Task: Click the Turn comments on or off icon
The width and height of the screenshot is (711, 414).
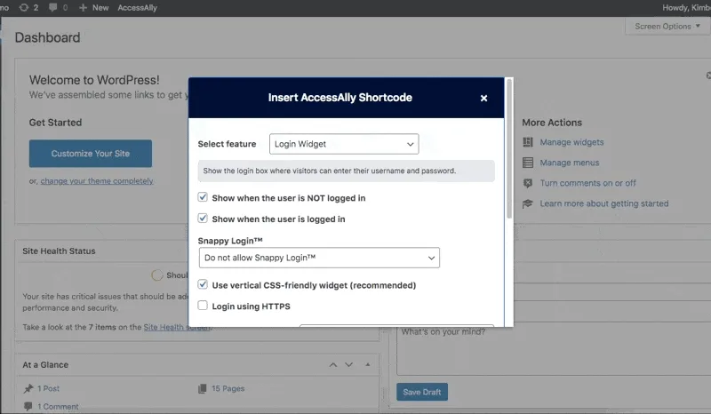Action: coord(528,183)
